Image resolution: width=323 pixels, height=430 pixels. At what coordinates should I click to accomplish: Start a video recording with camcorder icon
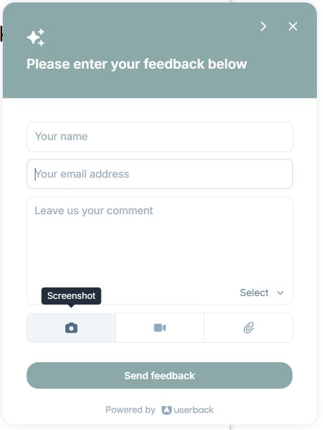(x=160, y=328)
